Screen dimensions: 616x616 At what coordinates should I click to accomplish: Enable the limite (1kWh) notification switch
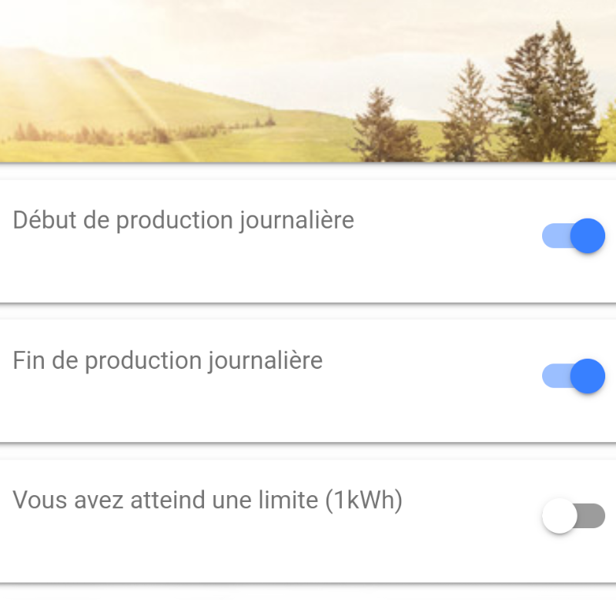click(573, 516)
